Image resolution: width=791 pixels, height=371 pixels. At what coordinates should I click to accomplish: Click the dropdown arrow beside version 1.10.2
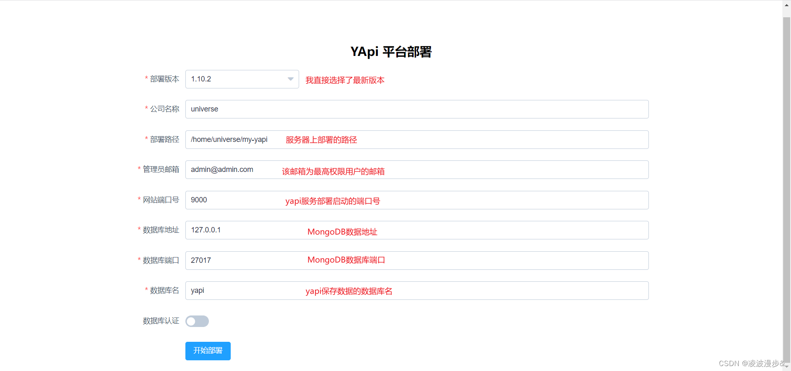(x=290, y=79)
